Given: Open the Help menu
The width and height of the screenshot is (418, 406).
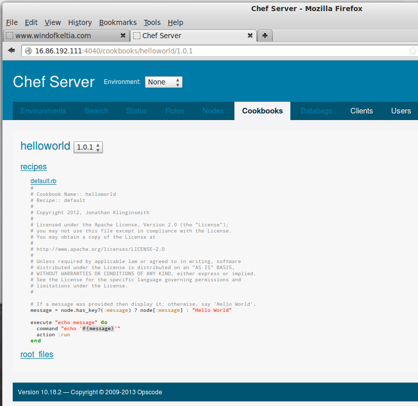Looking at the screenshot, I should pos(175,22).
